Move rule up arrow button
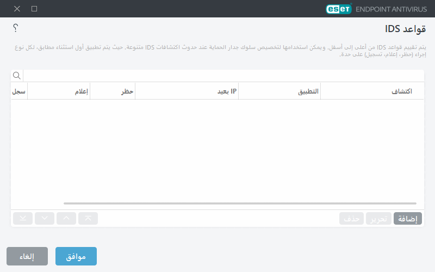 click(x=66, y=219)
